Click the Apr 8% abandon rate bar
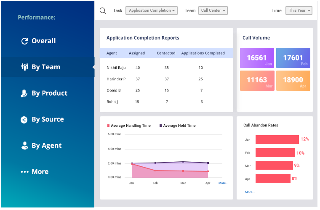The height and width of the screenshot is (210, 320). click(273, 178)
